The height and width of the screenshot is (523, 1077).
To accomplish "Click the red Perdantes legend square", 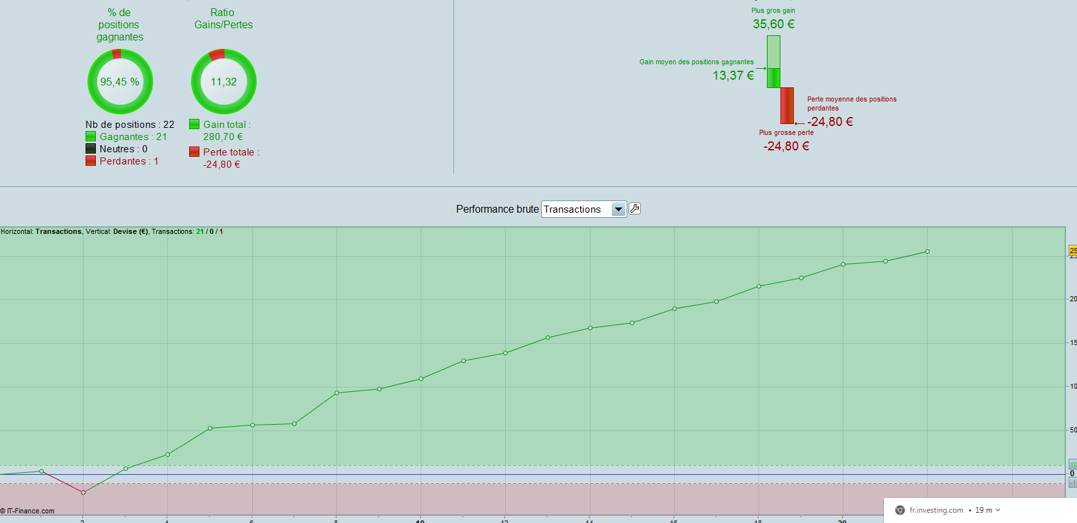I will point(91,161).
